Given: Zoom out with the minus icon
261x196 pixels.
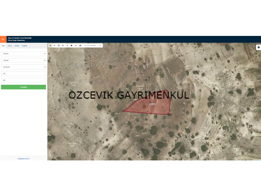Looking at the screenshot, I should (x=54, y=45).
